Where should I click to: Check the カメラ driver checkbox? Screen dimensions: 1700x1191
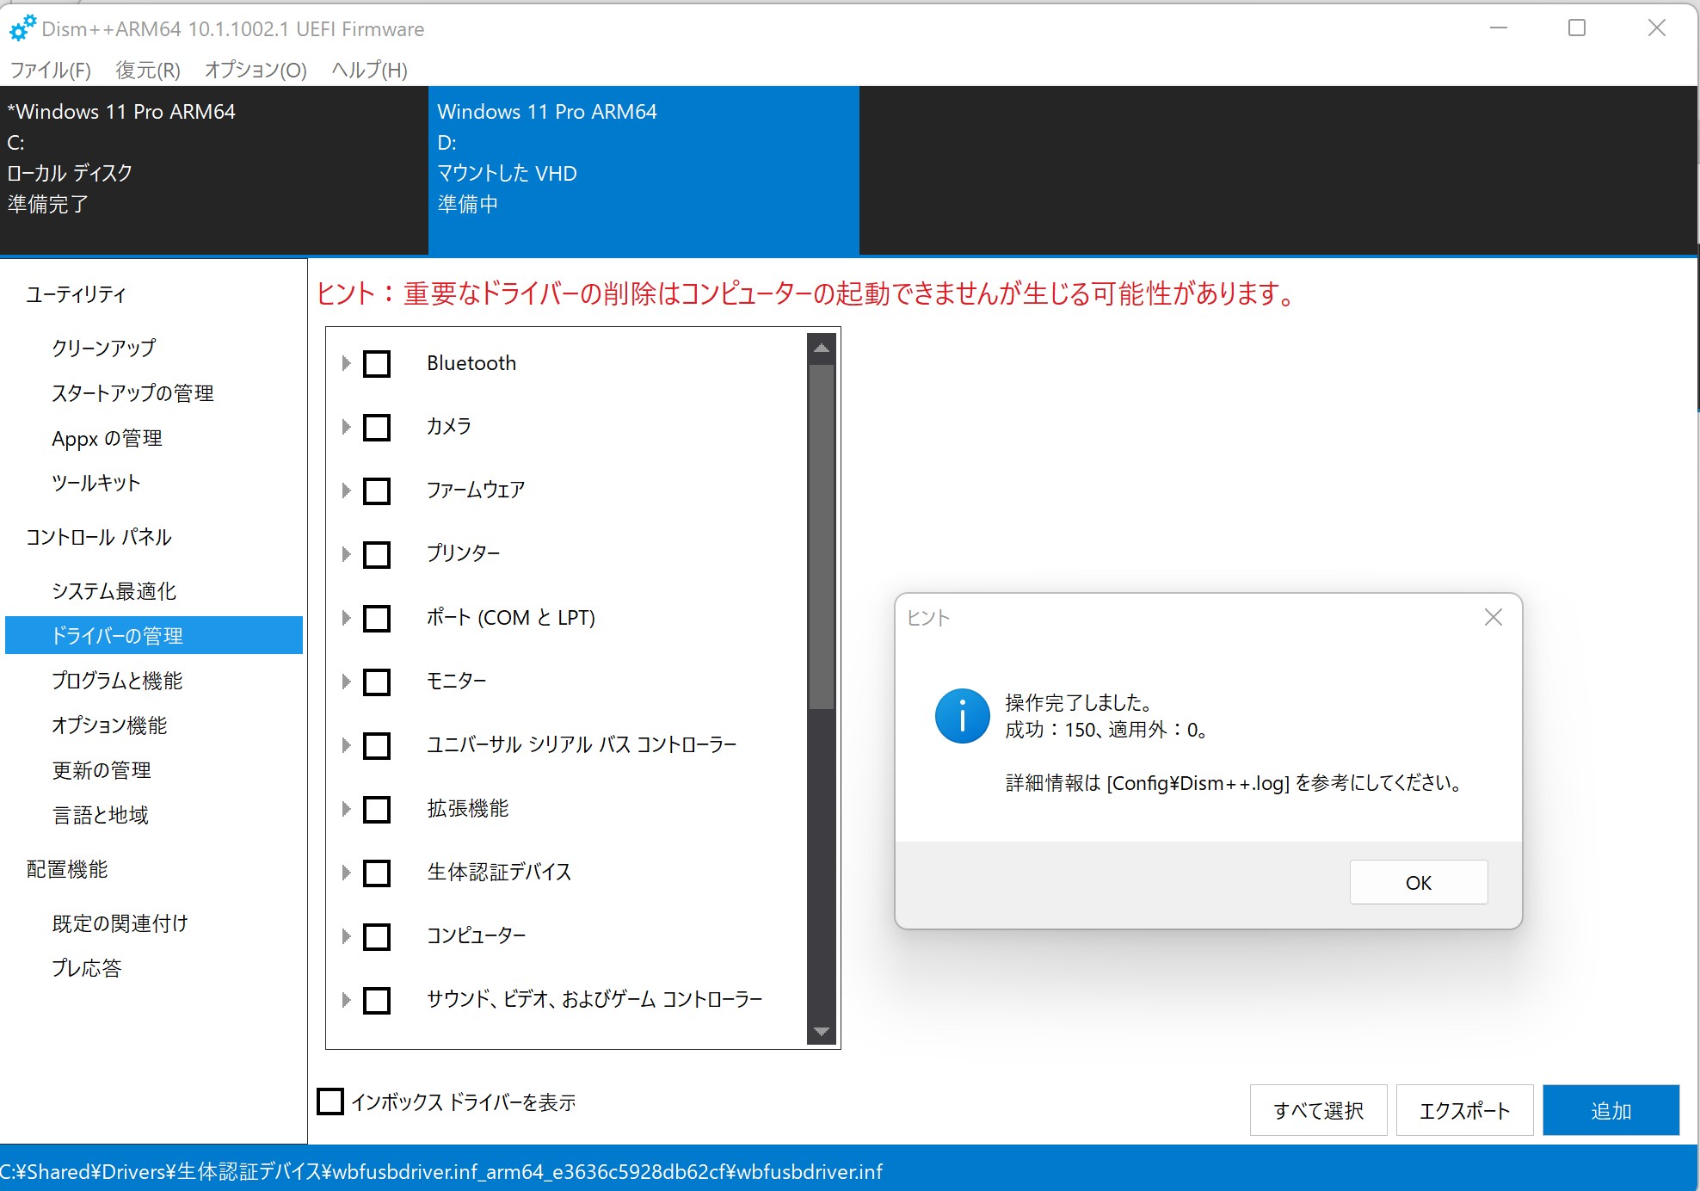pos(377,427)
